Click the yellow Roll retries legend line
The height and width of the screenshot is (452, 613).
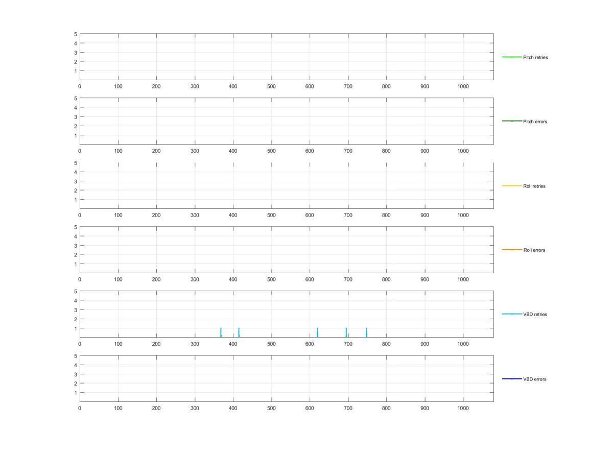pos(512,185)
